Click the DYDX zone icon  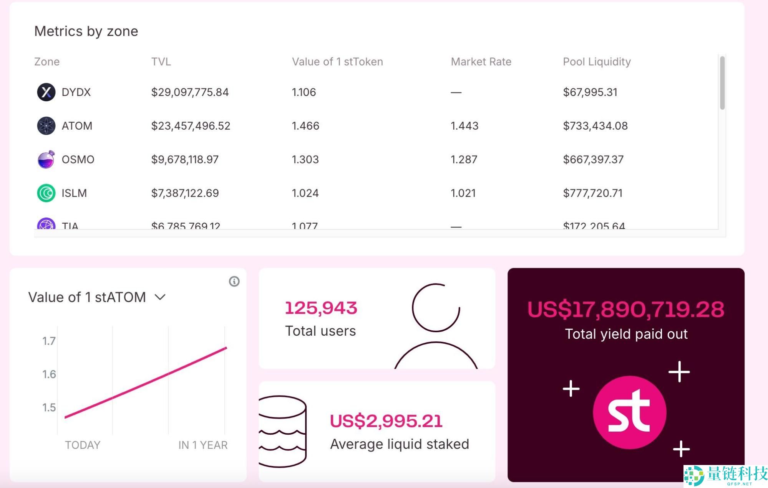pyautogui.click(x=46, y=92)
